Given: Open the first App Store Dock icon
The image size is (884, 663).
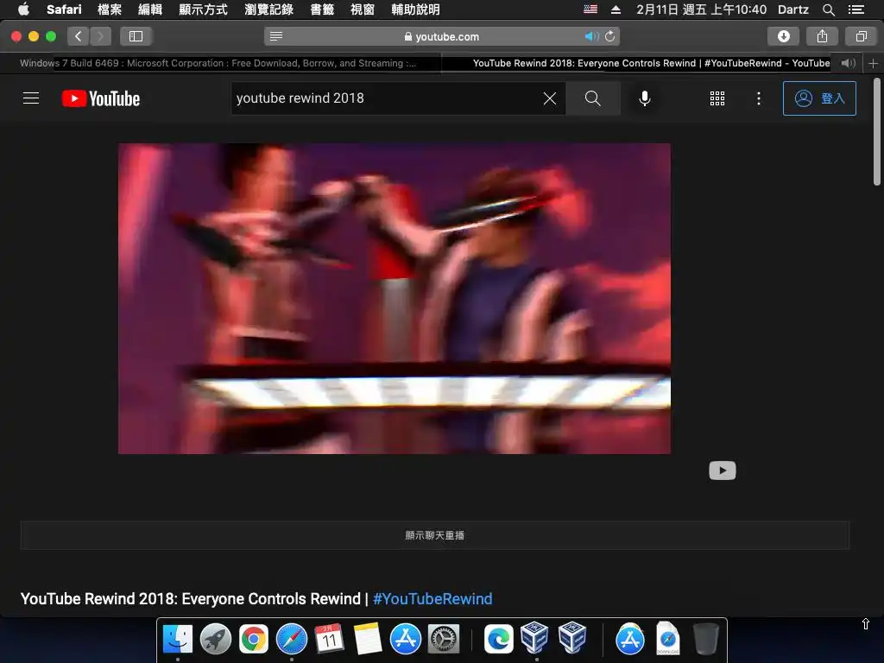Looking at the screenshot, I should pos(406,639).
